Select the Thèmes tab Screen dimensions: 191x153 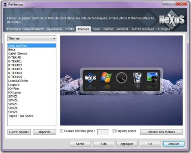point(83,29)
